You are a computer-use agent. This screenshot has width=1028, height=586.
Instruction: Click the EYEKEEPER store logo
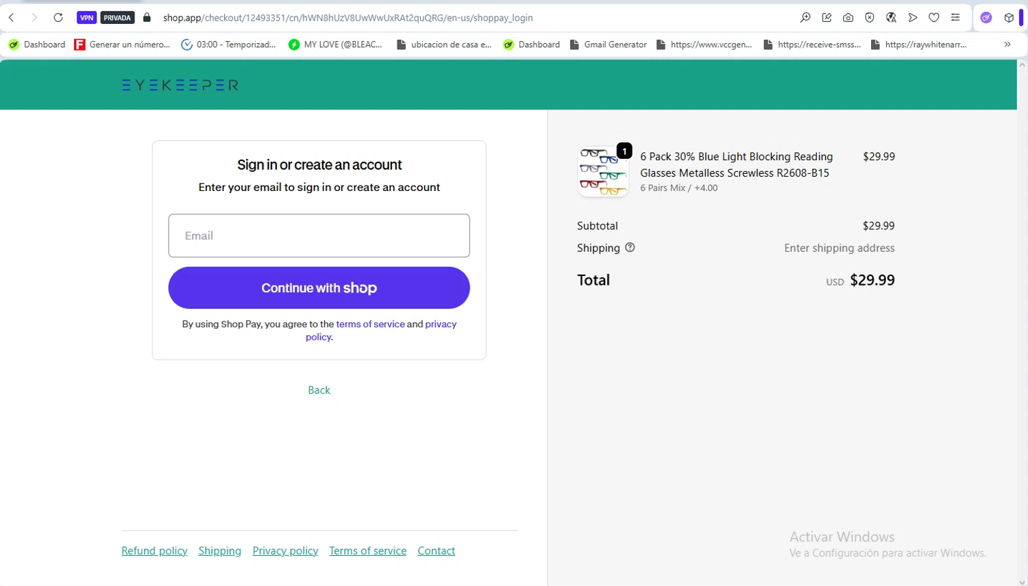point(180,86)
